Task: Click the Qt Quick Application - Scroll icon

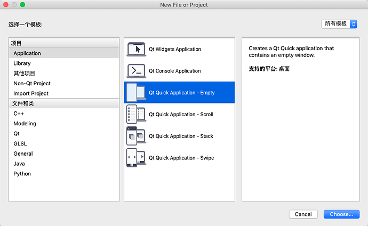Action: (137, 114)
